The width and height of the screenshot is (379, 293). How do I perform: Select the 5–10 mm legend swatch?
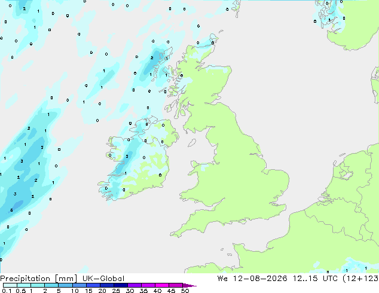coord(65,285)
